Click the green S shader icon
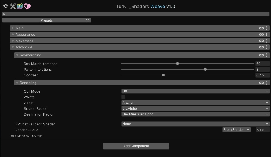Viewport: 271px width, 157px height. [20, 6]
